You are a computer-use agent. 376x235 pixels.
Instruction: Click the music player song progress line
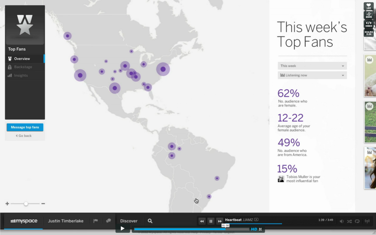(x=253, y=224)
